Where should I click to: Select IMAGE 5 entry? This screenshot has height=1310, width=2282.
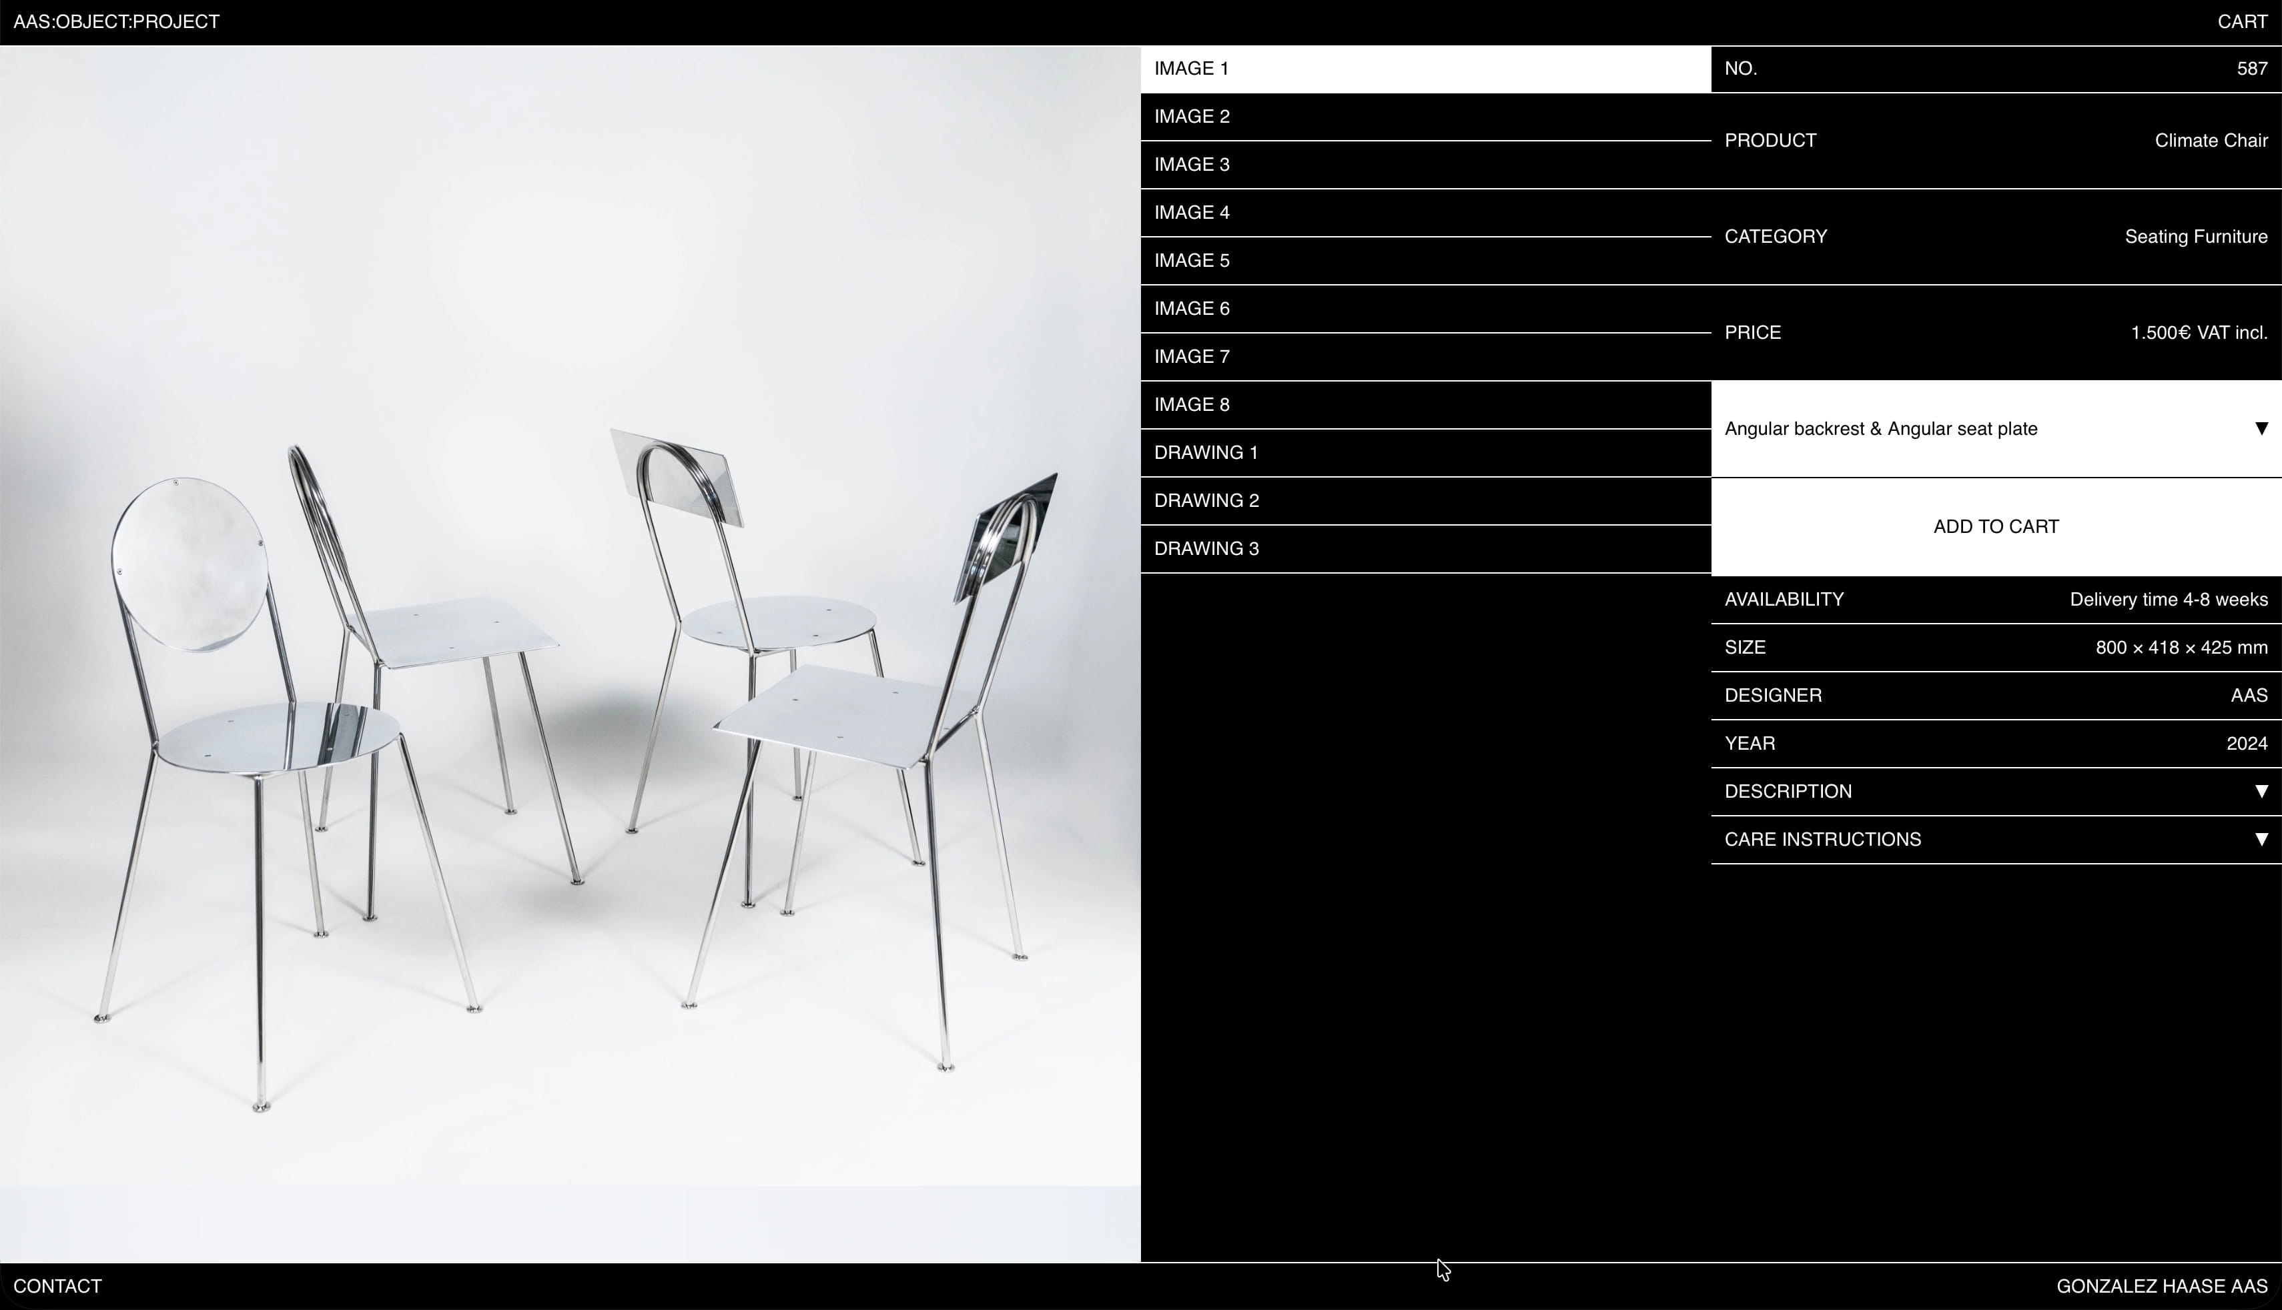point(1192,261)
